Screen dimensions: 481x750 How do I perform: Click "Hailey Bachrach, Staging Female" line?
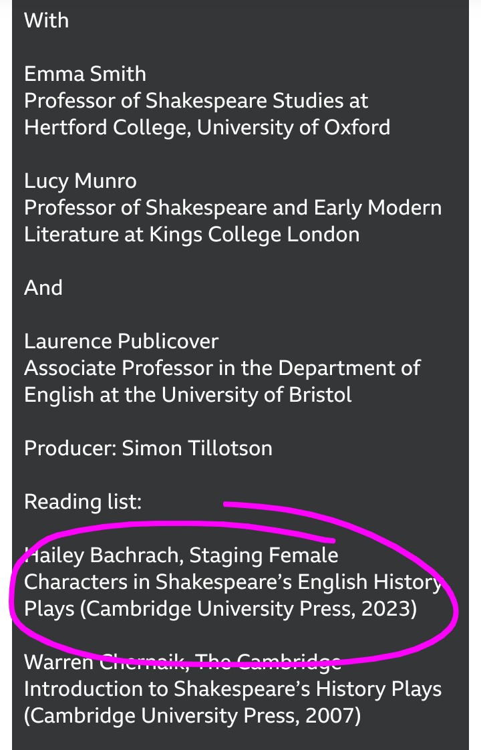pos(181,555)
